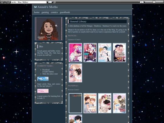Click the moth logo icon beside the site title

pyautogui.click(x=35, y=7)
